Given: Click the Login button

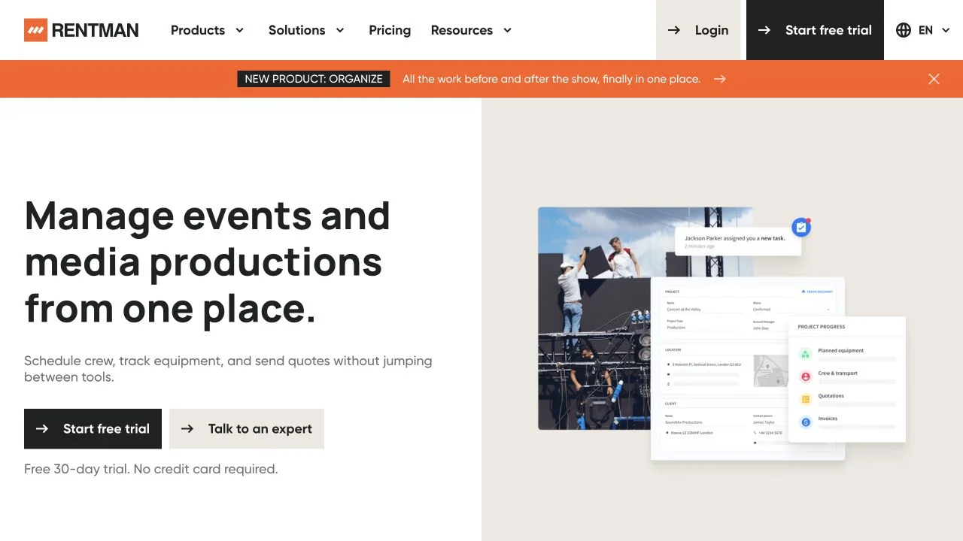Looking at the screenshot, I should [x=698, y=30].
